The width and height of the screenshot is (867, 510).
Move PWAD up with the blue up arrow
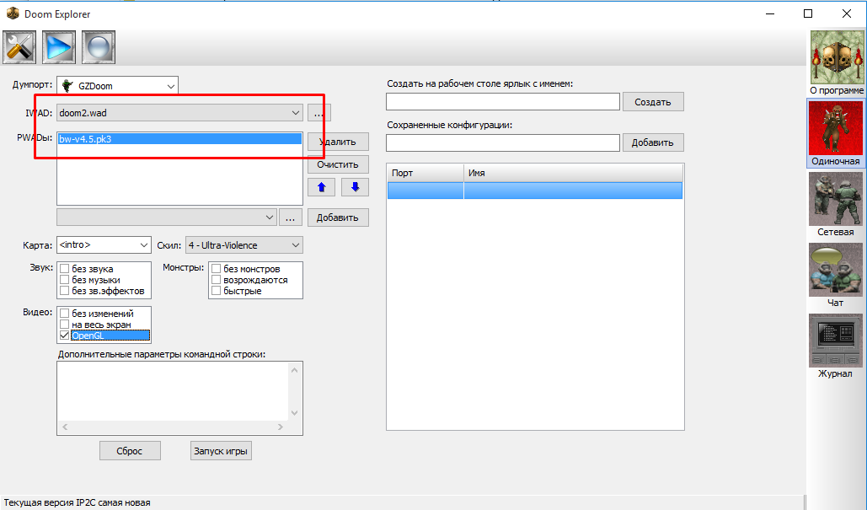pos(321,187)
